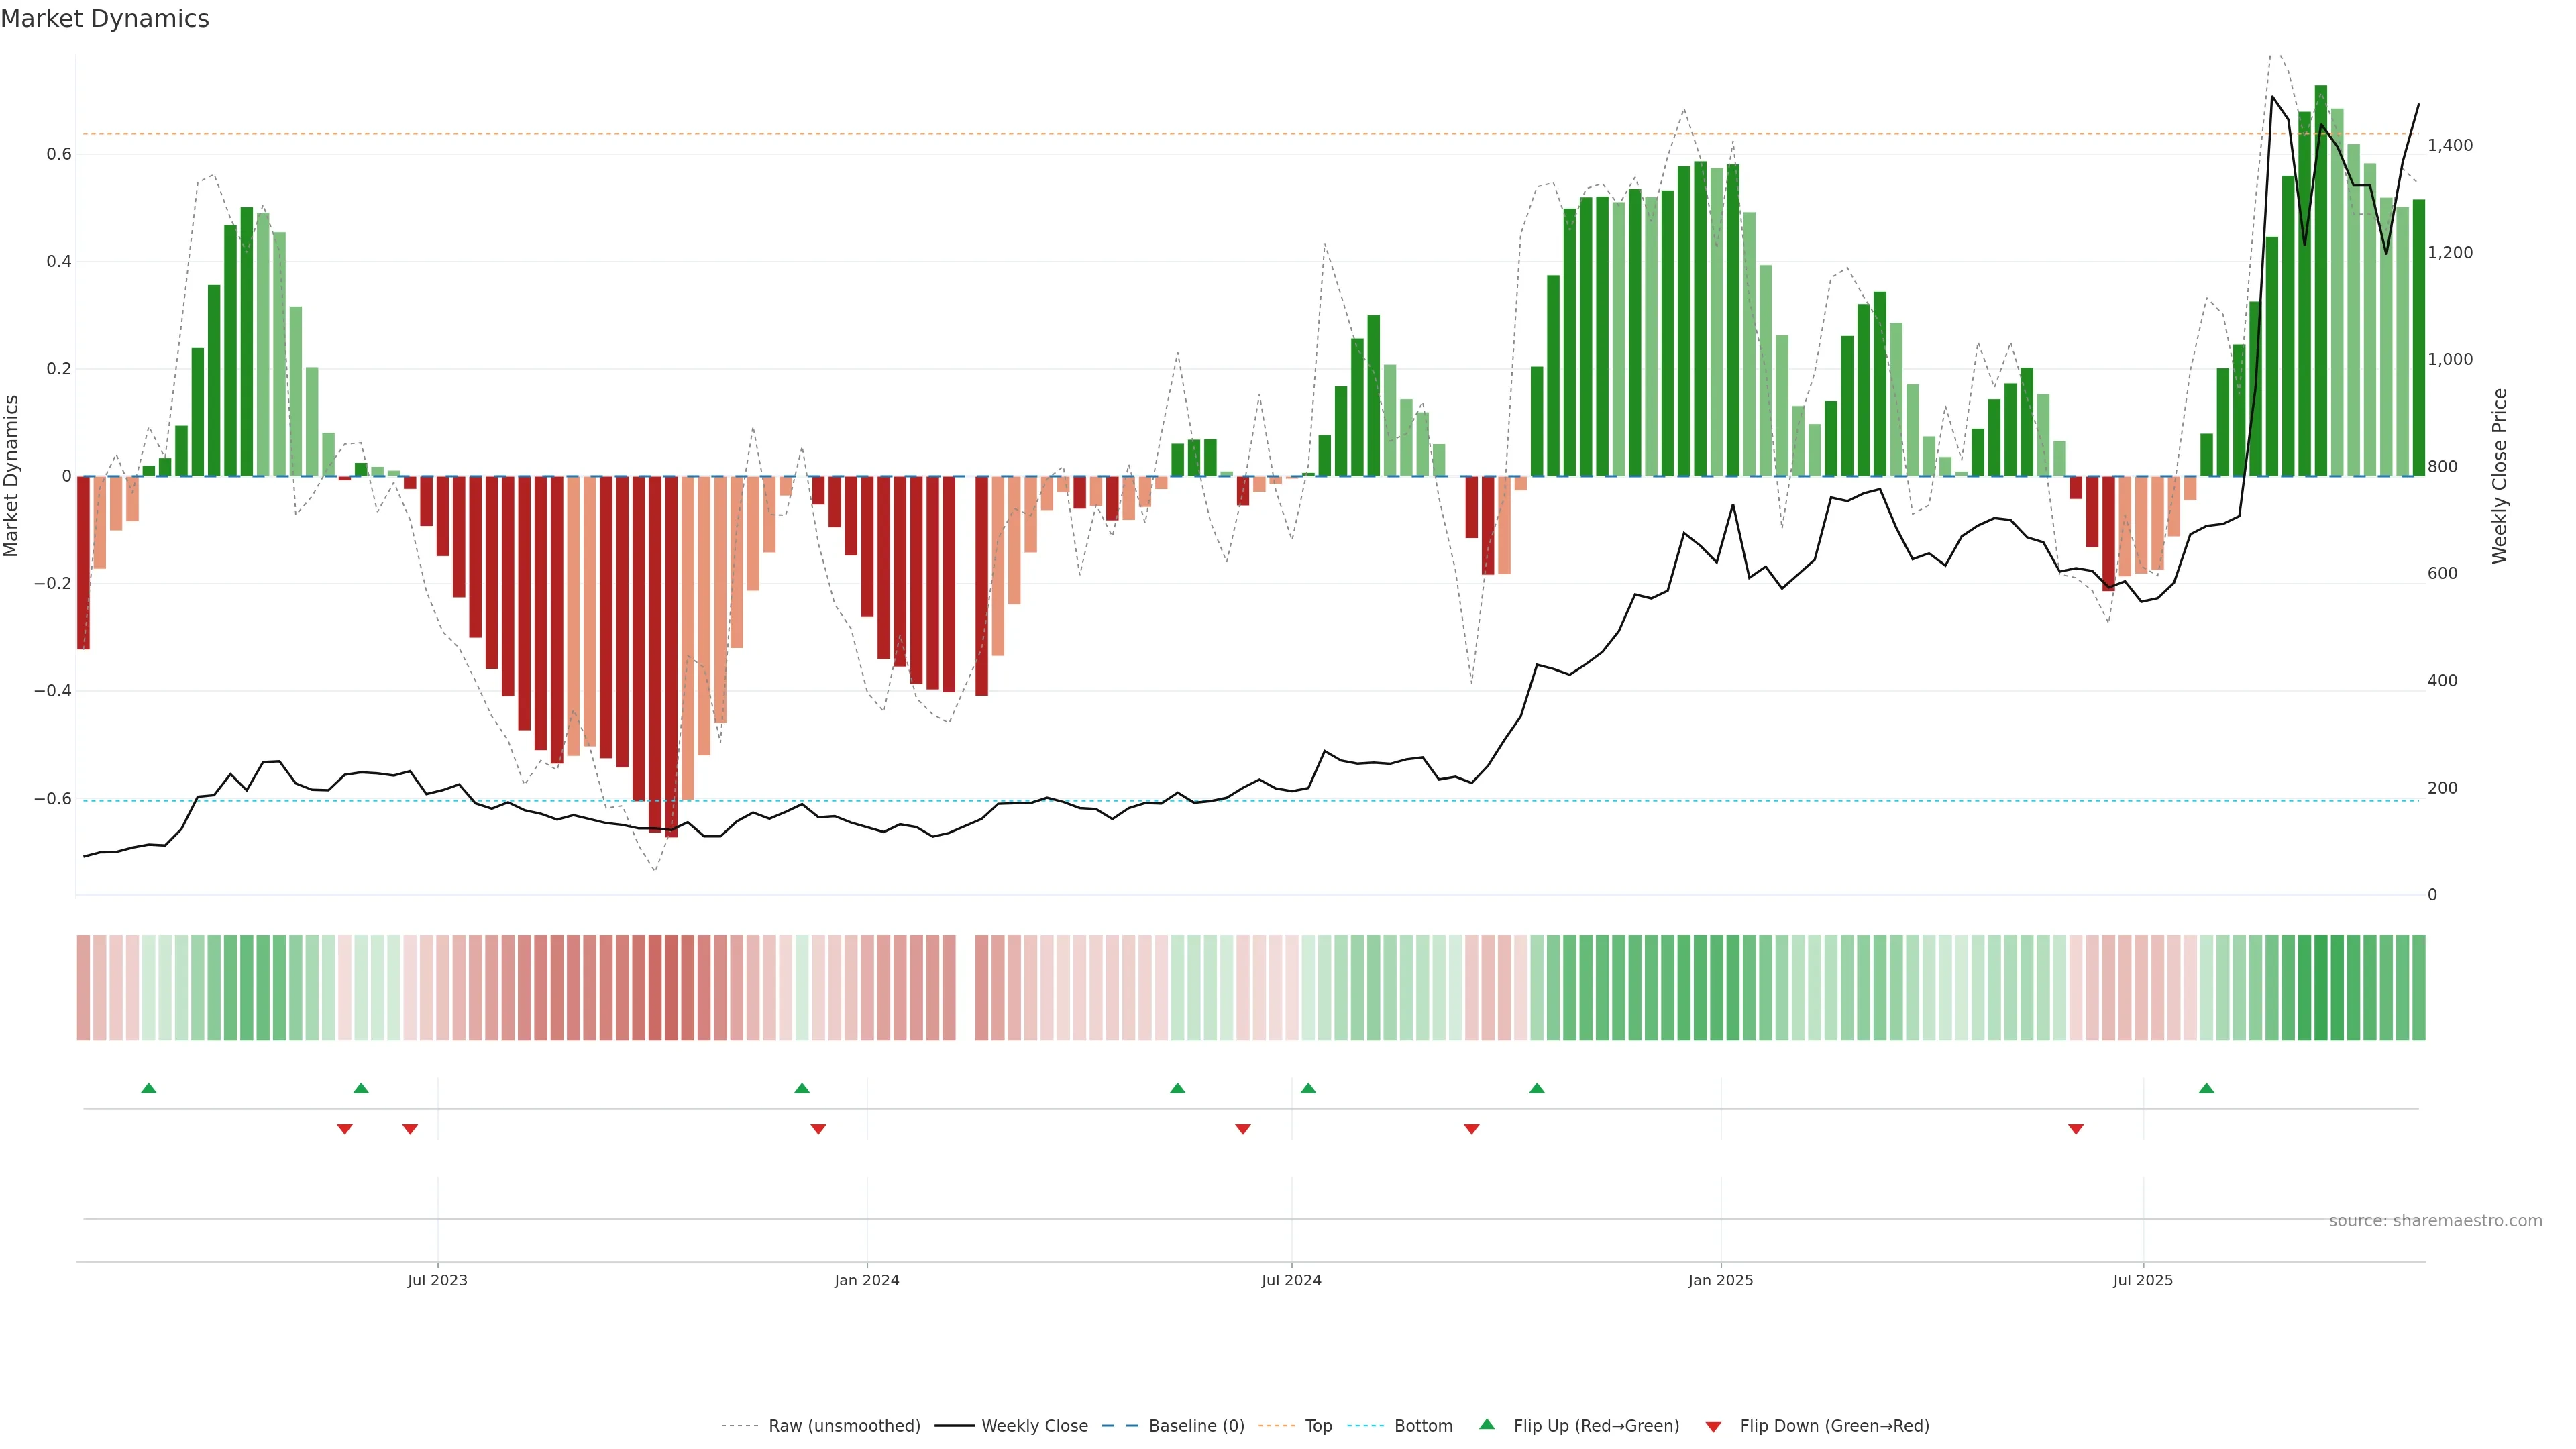Hide the Bottom threshold legend entry
This screenshot has width=2576, height=1449.
[x=1423, y=1426]
